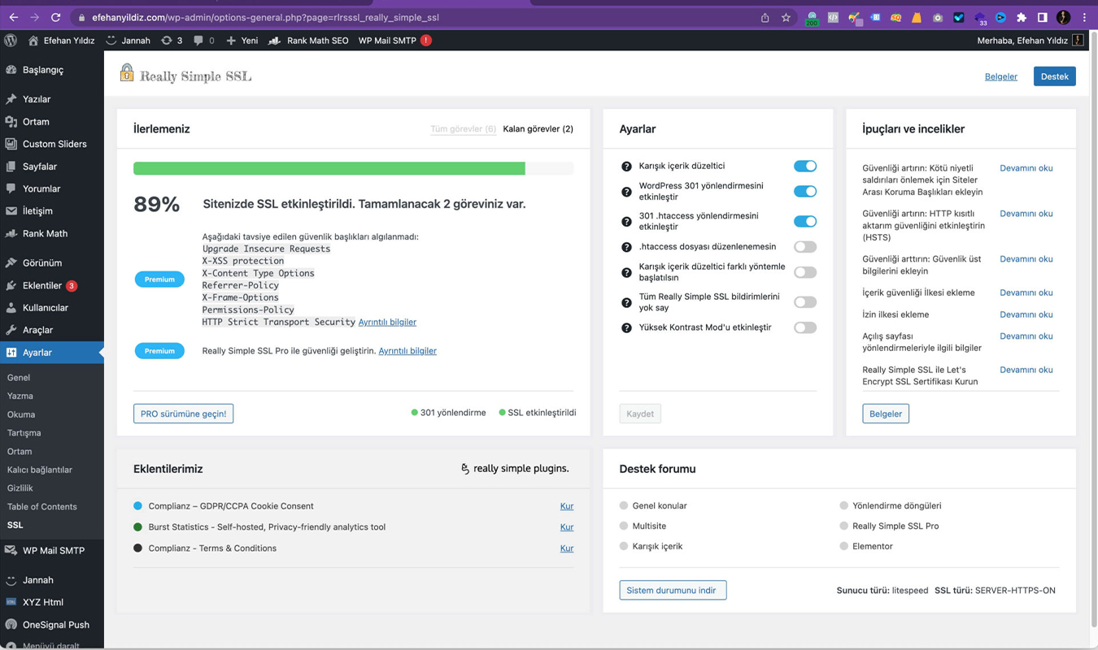Bookmark page with the star icon
This screenshot has height=650, width=1098.
(786, 17)
